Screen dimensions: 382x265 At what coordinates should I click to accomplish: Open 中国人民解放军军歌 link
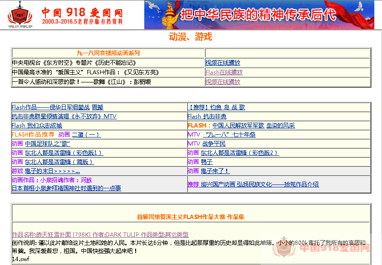238,126
